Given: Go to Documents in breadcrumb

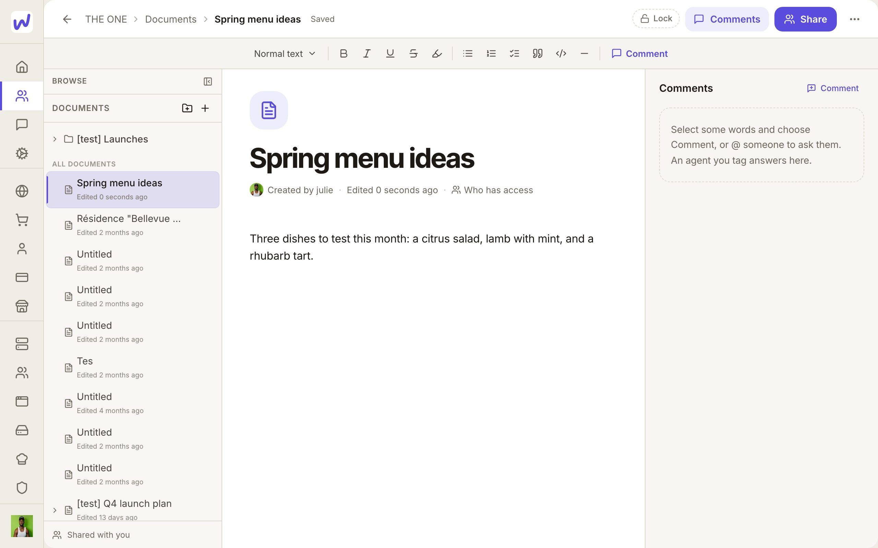Looking at the screenshot, I should coord(170,19).
